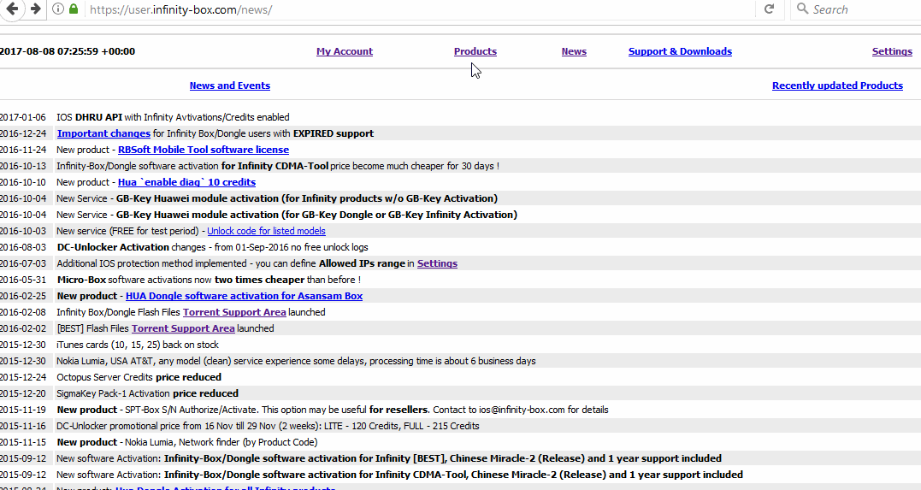Open RBSoft Mobile Tool software license link
The image size is (921, 490).
[x=203, y=150]
